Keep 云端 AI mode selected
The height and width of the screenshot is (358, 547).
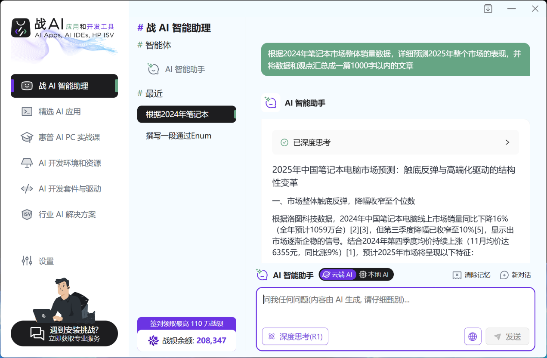click(338, 274)
